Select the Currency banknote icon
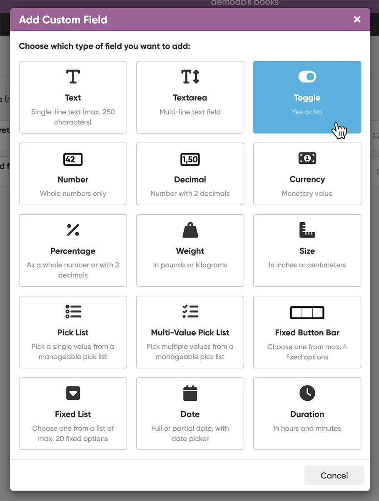This screenshot has height=501, width=379. pyautogui.click(x=307, y=159)
